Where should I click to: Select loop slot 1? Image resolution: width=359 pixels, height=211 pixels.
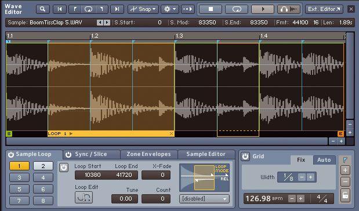point(20,166)
